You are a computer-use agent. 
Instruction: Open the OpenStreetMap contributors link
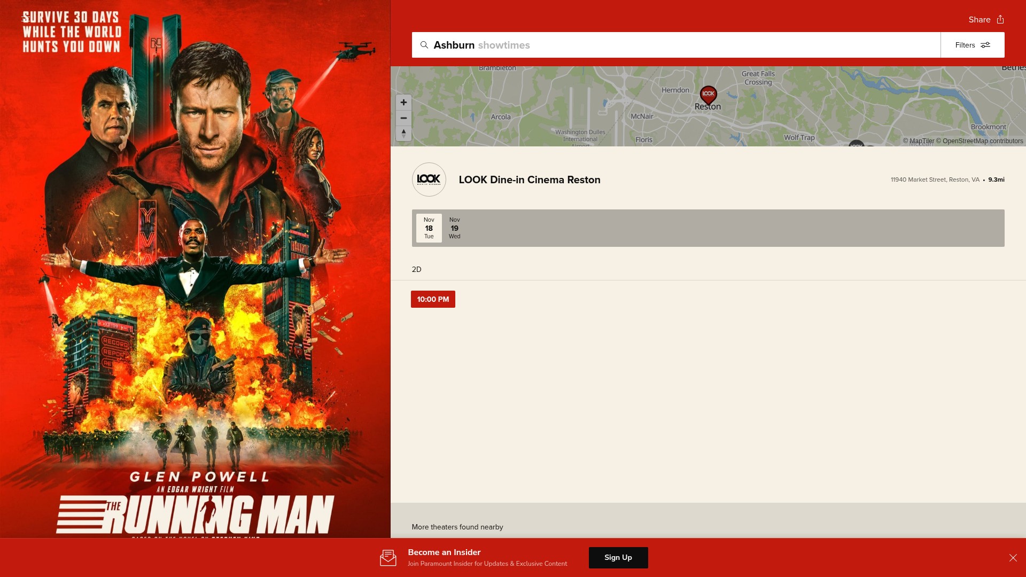[x=980, y=141]
